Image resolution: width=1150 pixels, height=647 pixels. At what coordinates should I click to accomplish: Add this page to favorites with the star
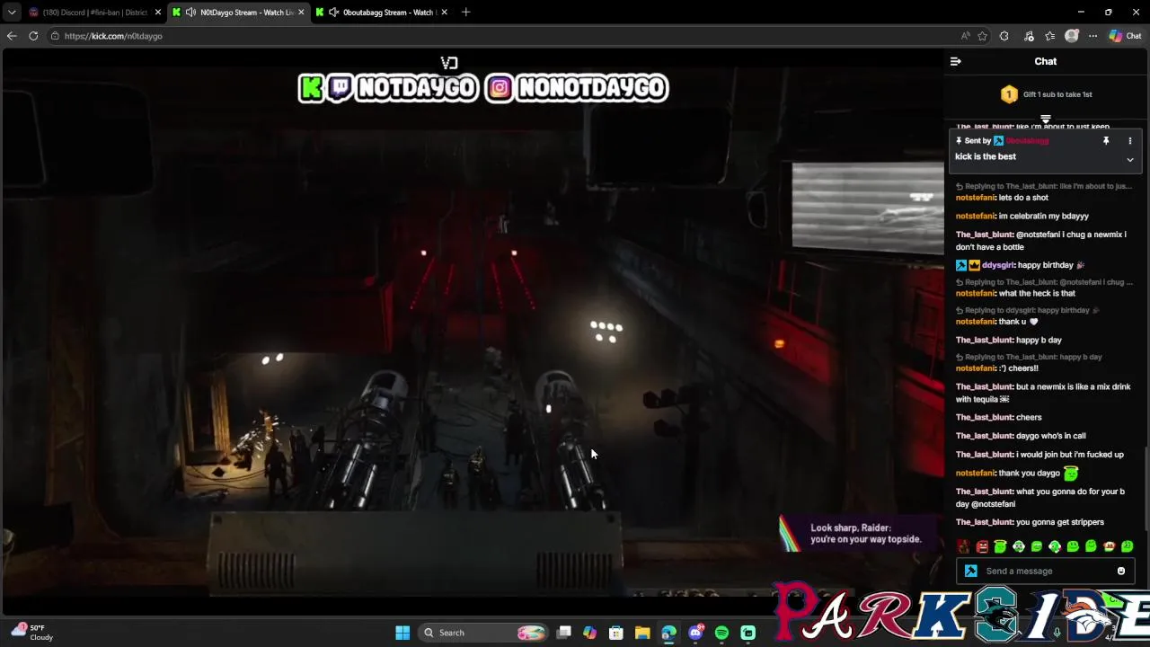(982, 36)
